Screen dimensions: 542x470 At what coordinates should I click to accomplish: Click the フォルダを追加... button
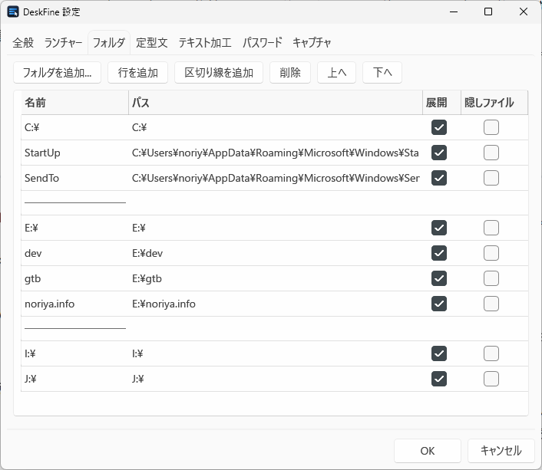pos(57,73)
